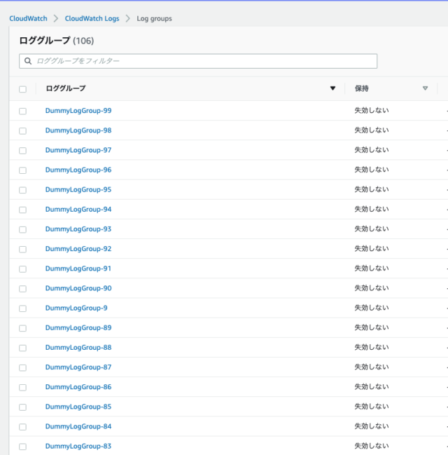Click the ロググループ column header
Screen dimensions: 448x455
66,88
